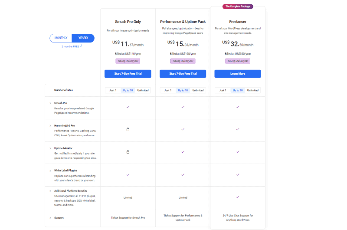Click the White Label Plugins checkmark in Smush Pro Only column
347x230 pixels.
tap(128, 174)
